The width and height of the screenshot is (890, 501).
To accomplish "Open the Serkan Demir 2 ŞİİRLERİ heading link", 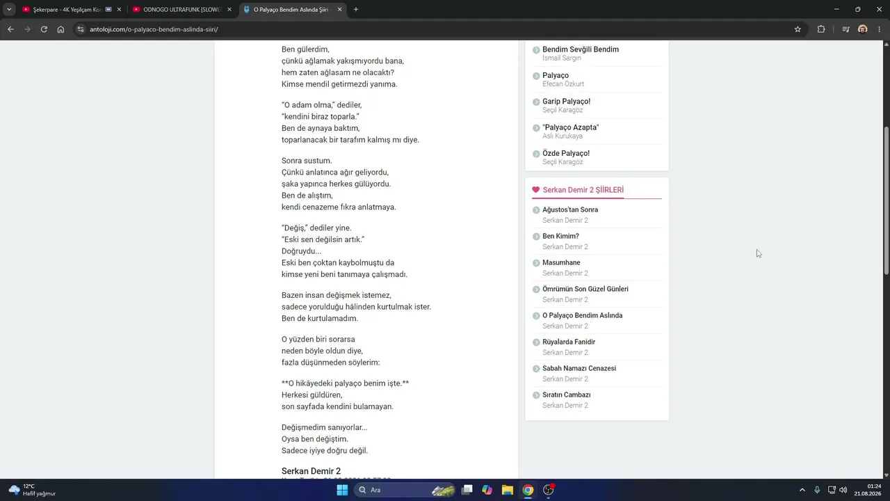I will pyautogui.click(x=583, y=190).
